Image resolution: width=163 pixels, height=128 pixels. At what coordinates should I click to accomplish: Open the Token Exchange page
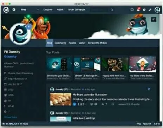(x=76, y=10)
